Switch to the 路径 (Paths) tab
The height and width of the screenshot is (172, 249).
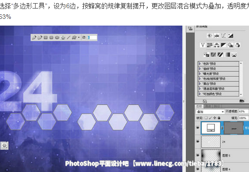[x=217, y=106]
